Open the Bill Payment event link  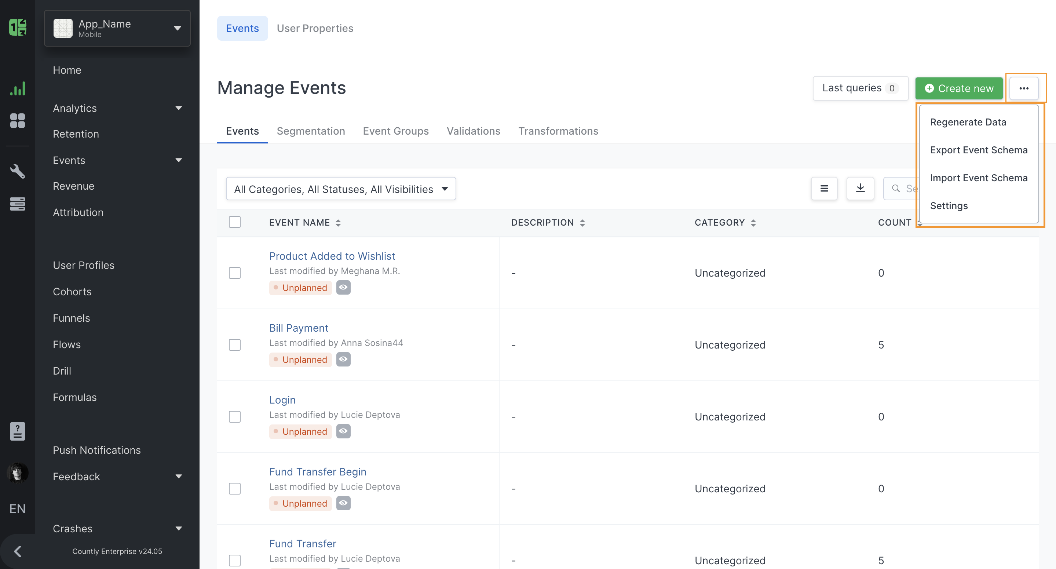tap(299, 328)
